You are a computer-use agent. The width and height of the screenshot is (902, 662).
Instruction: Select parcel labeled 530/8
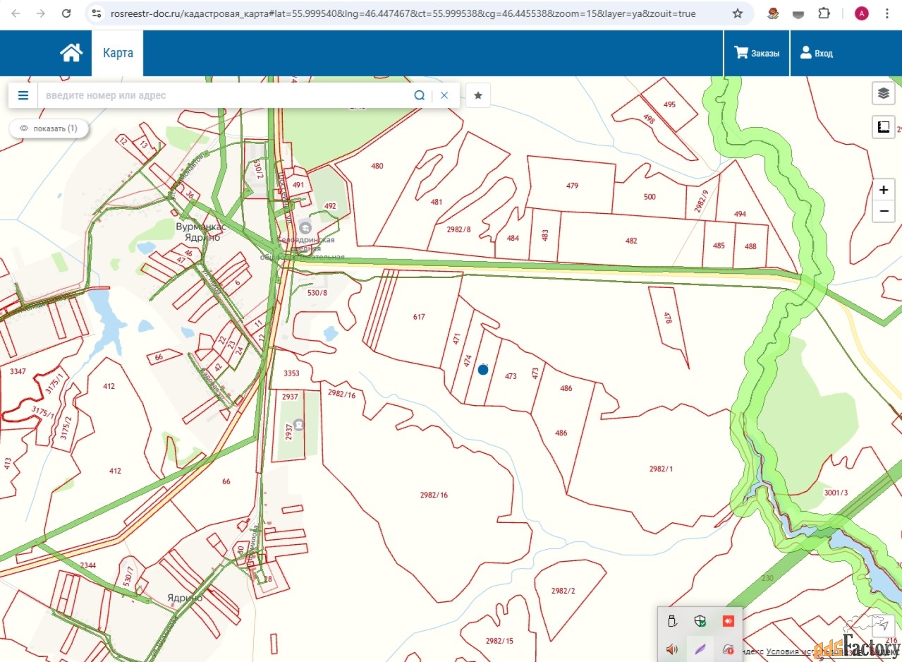[x=317, y=293]
